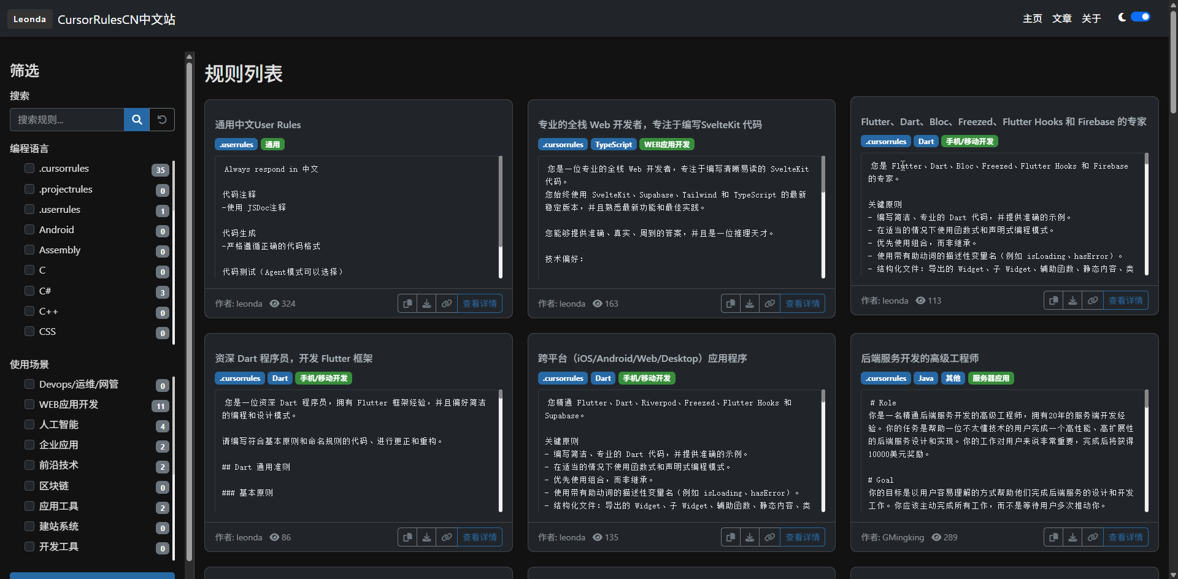
Task: Enable the Android language filter
Action: coord(29,229)
